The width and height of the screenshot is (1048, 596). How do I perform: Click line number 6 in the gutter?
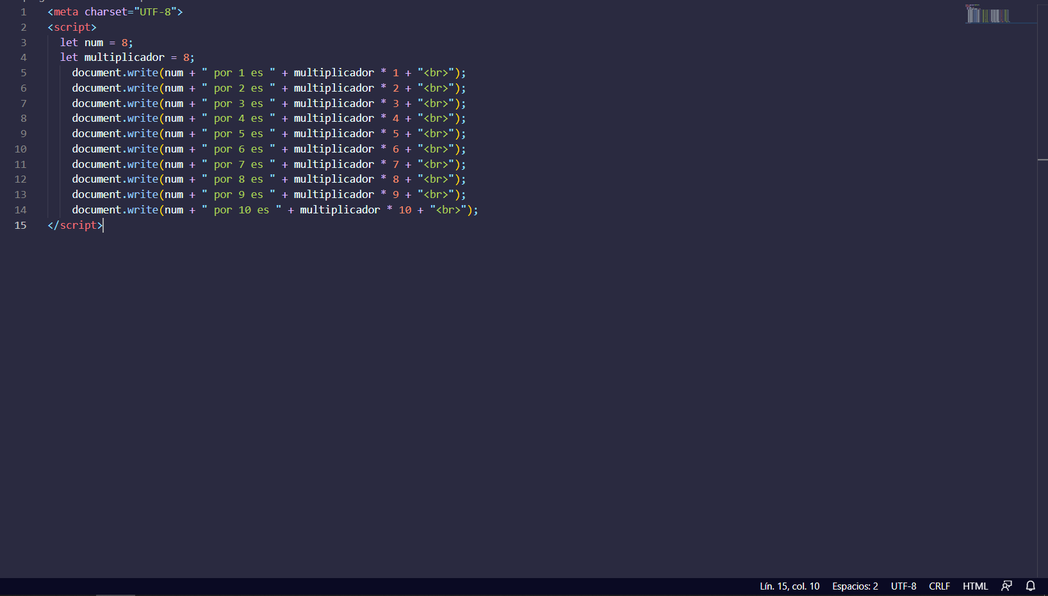point(24,88)
